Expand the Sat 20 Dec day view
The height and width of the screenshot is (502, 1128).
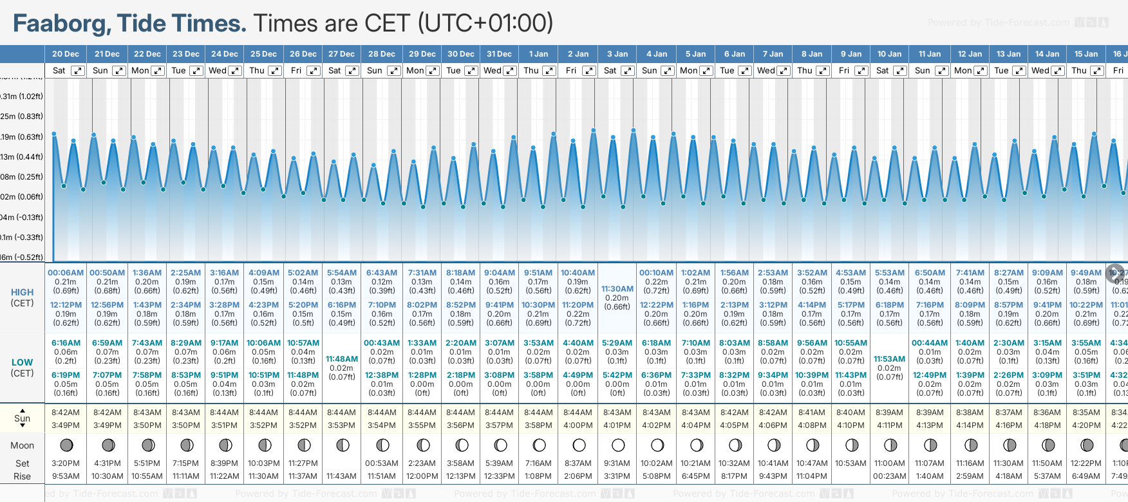click(x=77, y=71)
